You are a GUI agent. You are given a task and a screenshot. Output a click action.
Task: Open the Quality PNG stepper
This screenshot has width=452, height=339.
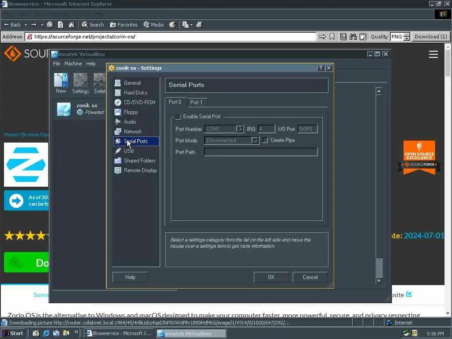407,37
